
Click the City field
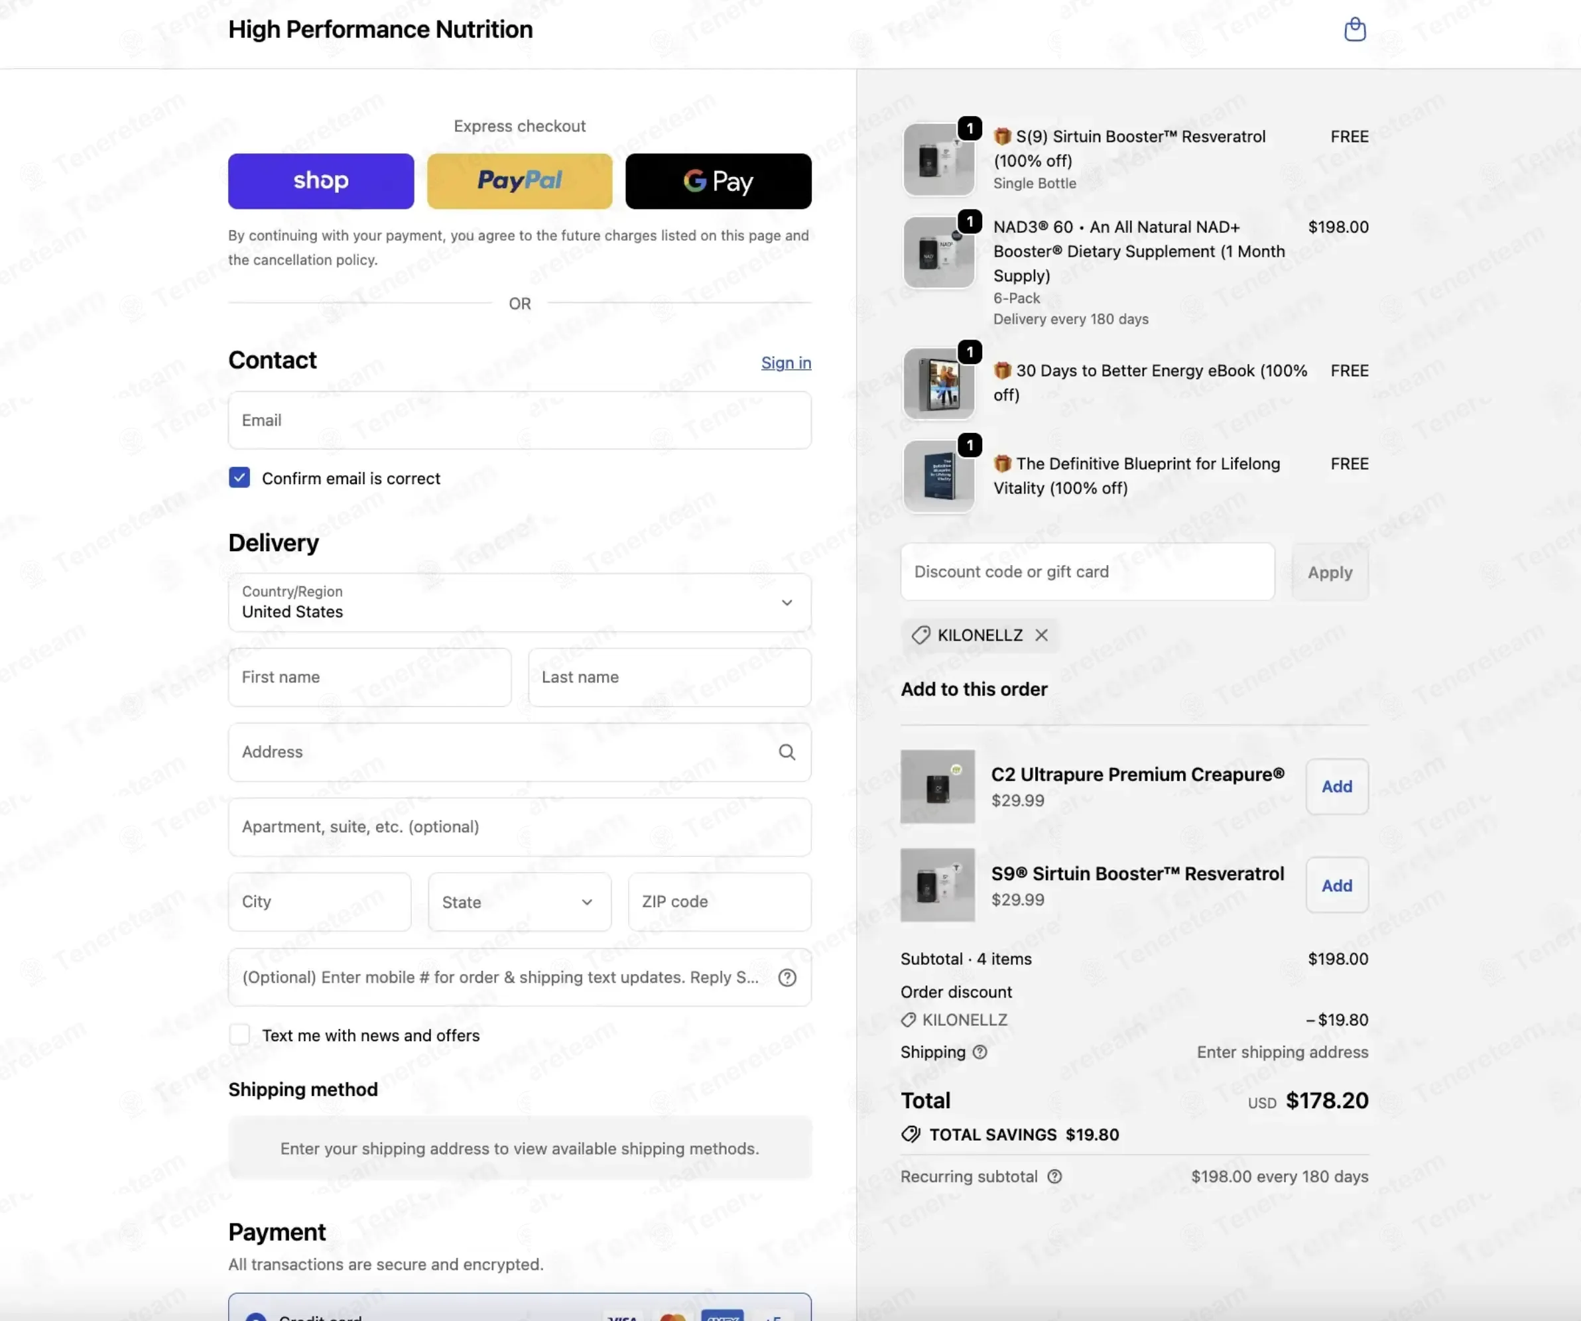[x=320, y=902]
